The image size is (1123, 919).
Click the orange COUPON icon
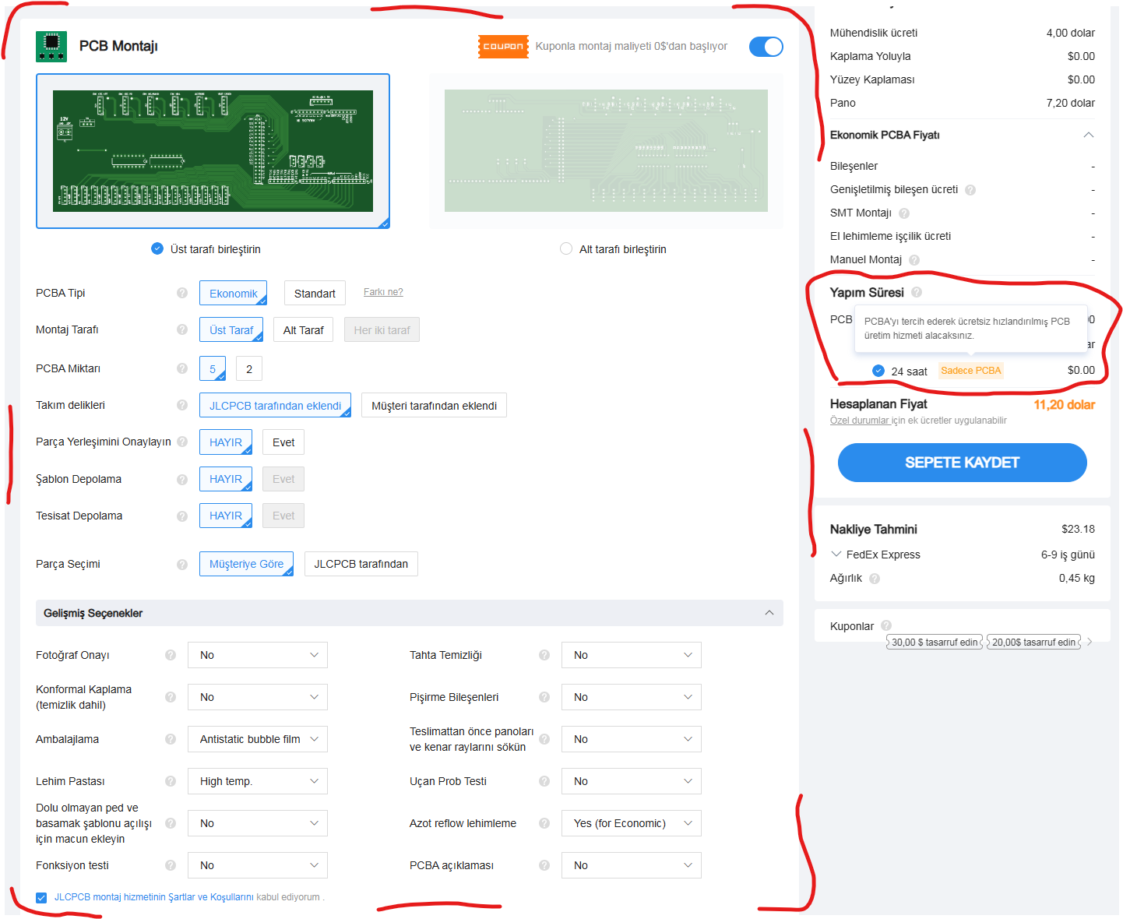(x=503, y=47)
